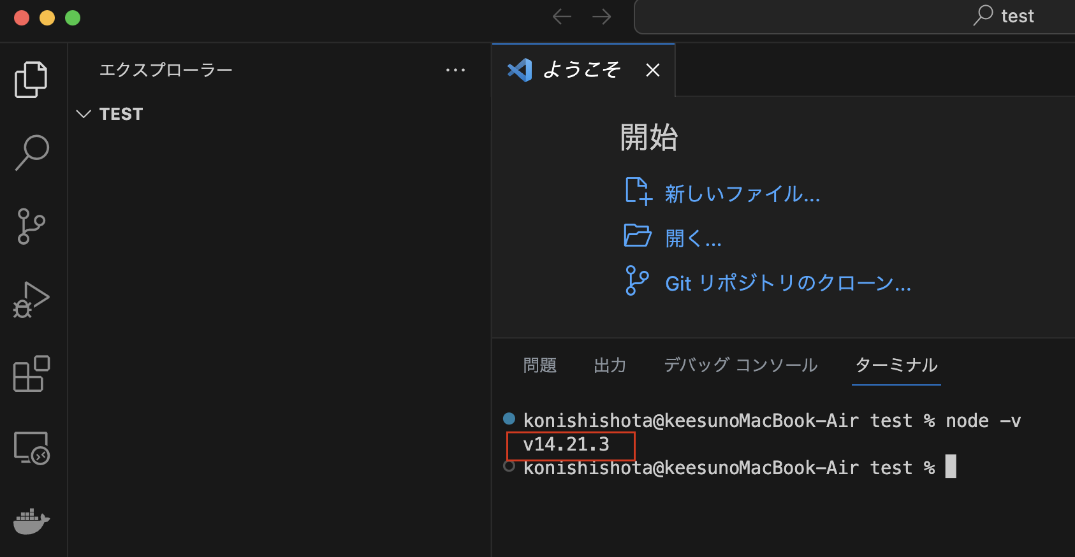Open the Docker view icon
This screenshot has width=1075, height=557.
pos(31,521)
